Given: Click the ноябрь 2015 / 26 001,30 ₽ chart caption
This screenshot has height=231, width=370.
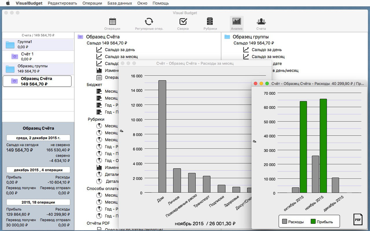Looking at the screenshot, I should (205, 223).
